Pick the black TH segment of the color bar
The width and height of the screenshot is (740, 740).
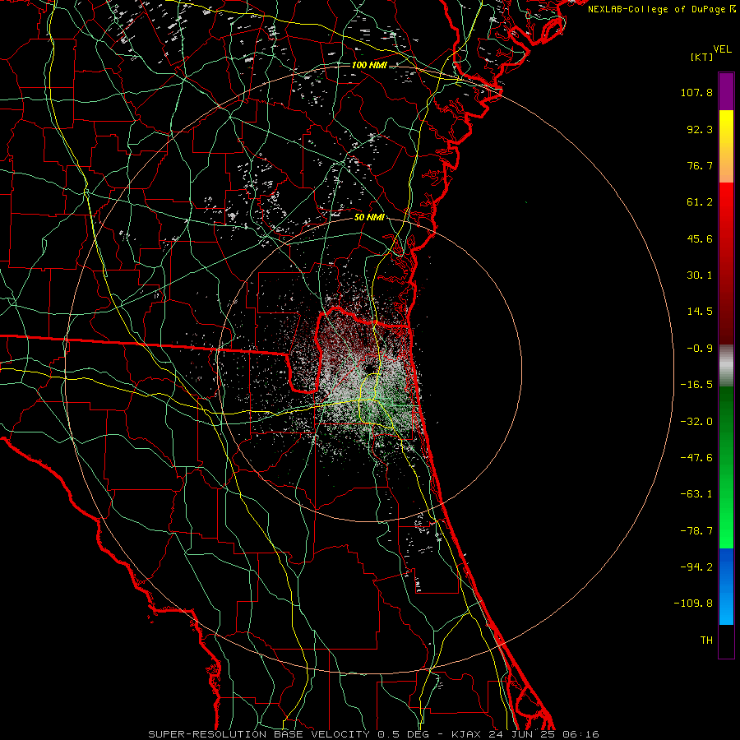726,641
